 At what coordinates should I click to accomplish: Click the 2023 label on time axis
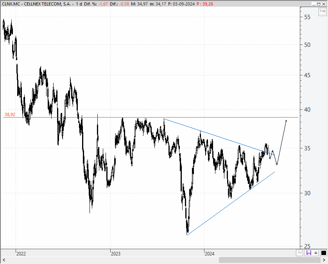115,254
